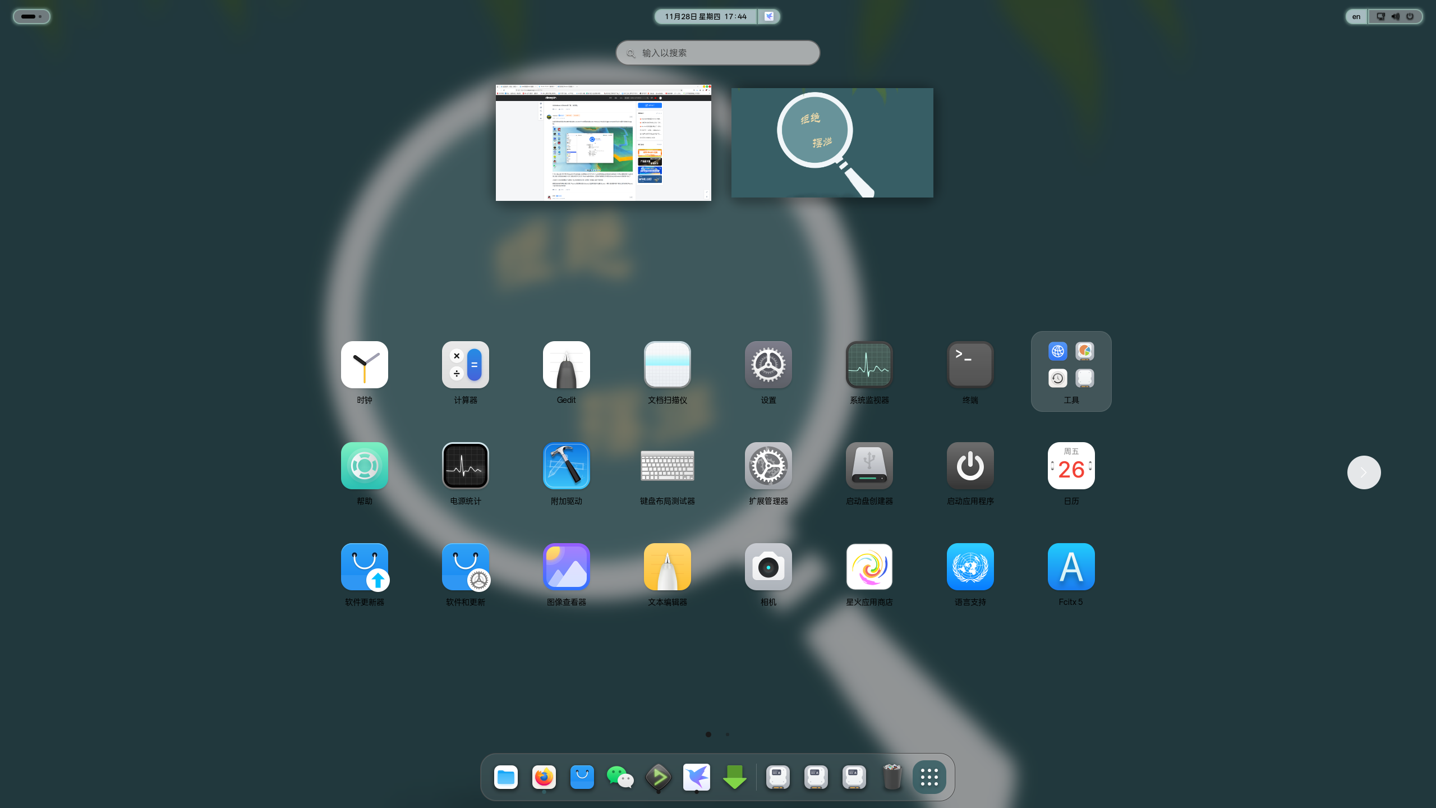Open 附加驱动 additional drivers
The height and width of the screenshot is (808, 1436).
point(566,473)
